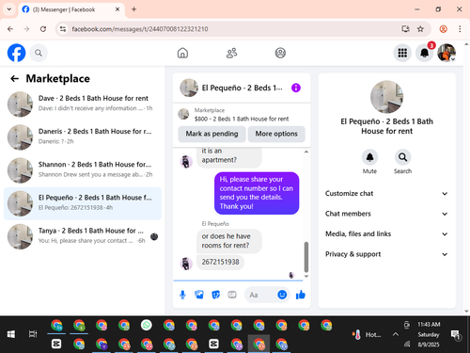
Task: Open WhatsApp from the taskbar
Action: [x=147, y=326]
